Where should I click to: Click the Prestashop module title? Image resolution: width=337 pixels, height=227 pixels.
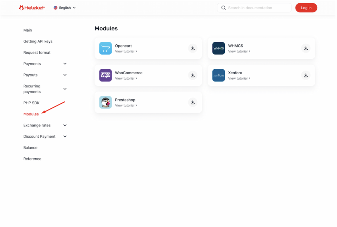(x=125, y=100)
